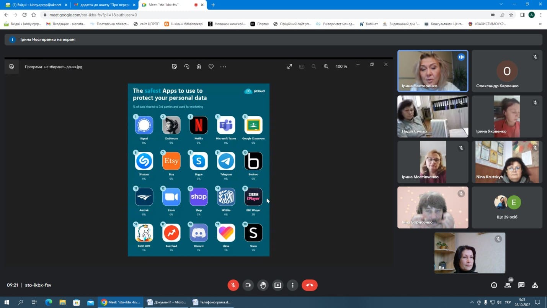Toggle Chrome side panel

[x=523, y=15]
